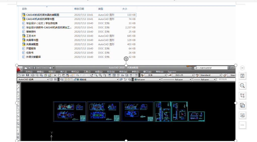
Task: Click the floppy disk Save icon in AutoCAD toolbar
Action: coord(27,75)
